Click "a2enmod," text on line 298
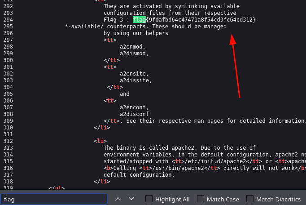The width and height of the screenshot is (306, 205). (132, 47)
